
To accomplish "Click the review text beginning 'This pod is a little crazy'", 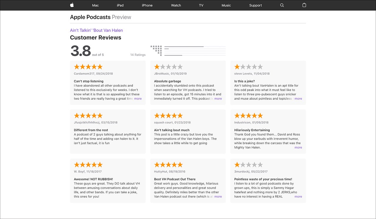I will tap(185, 139).
